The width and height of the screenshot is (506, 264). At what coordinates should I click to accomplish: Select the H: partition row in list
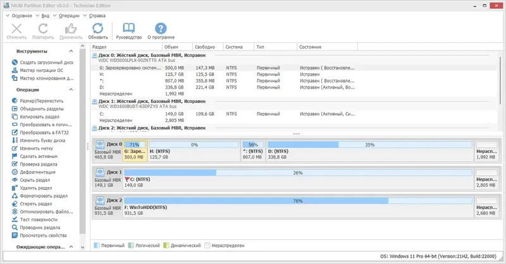point(293,75)
